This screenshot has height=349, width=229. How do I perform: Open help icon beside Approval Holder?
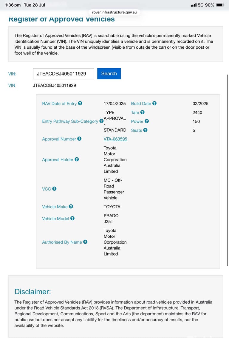(77, 159)
